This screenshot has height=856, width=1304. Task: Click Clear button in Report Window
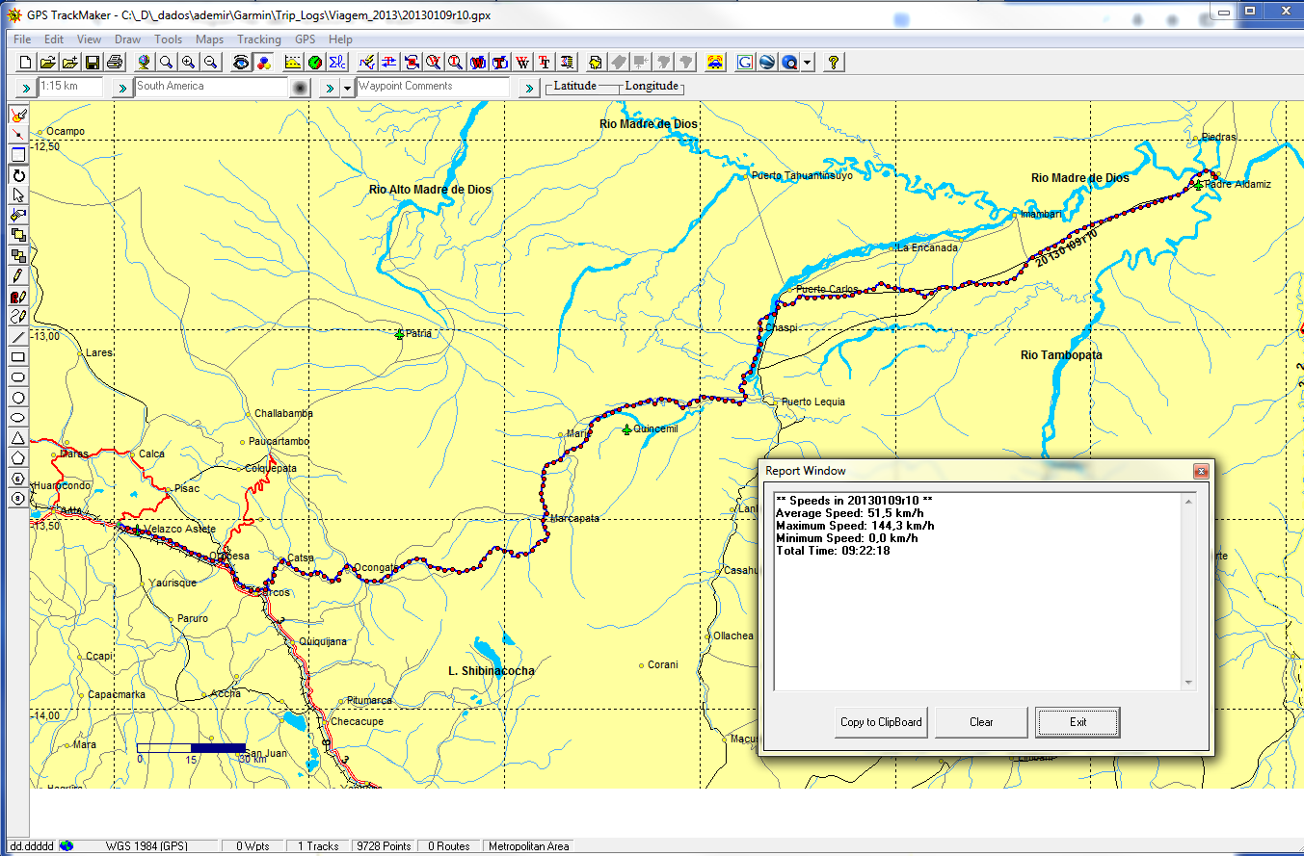click(x=981, y=722)
